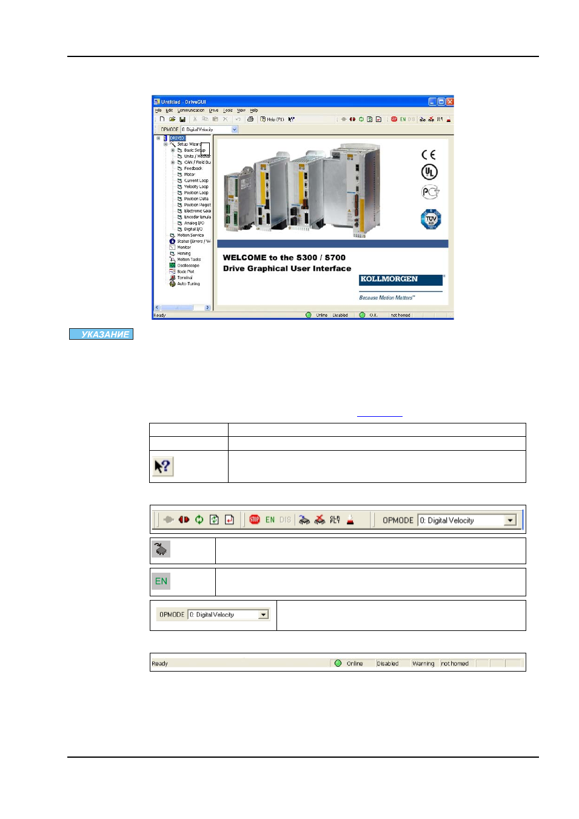Click the red-arrow page icon in the enlarged toolbar strip
The height and width of the screenshot is (819, 579).
[229, 520]
